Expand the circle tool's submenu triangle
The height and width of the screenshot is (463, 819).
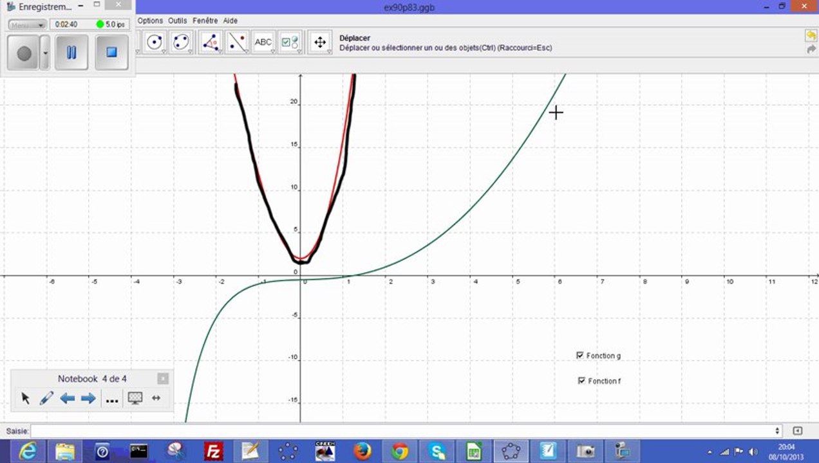164,51
